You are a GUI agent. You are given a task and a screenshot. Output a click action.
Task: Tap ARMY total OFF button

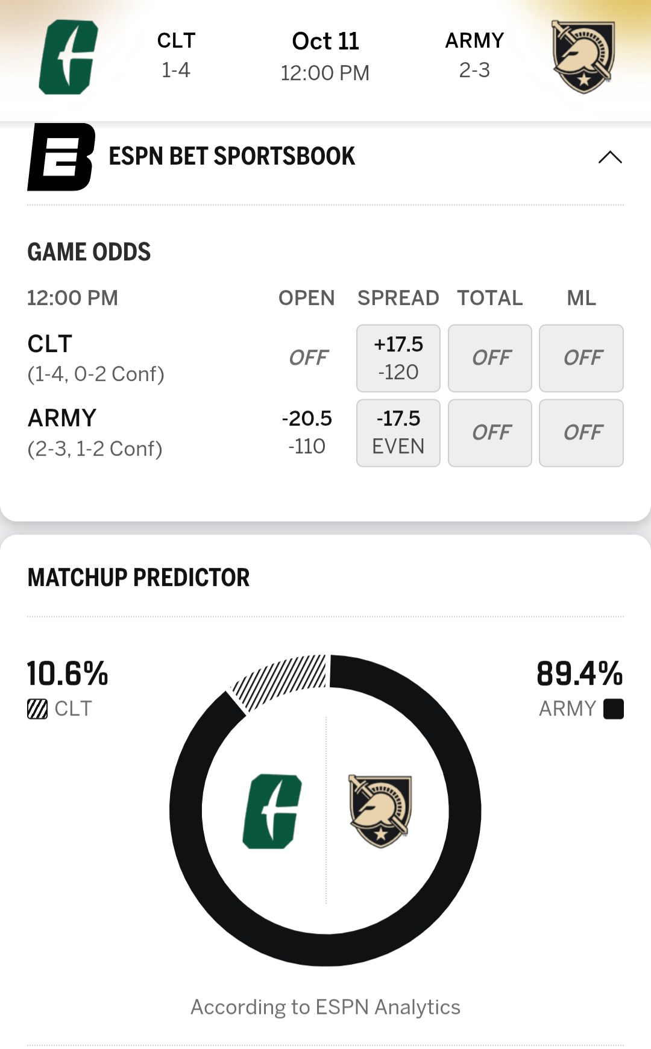pos(489,433)
